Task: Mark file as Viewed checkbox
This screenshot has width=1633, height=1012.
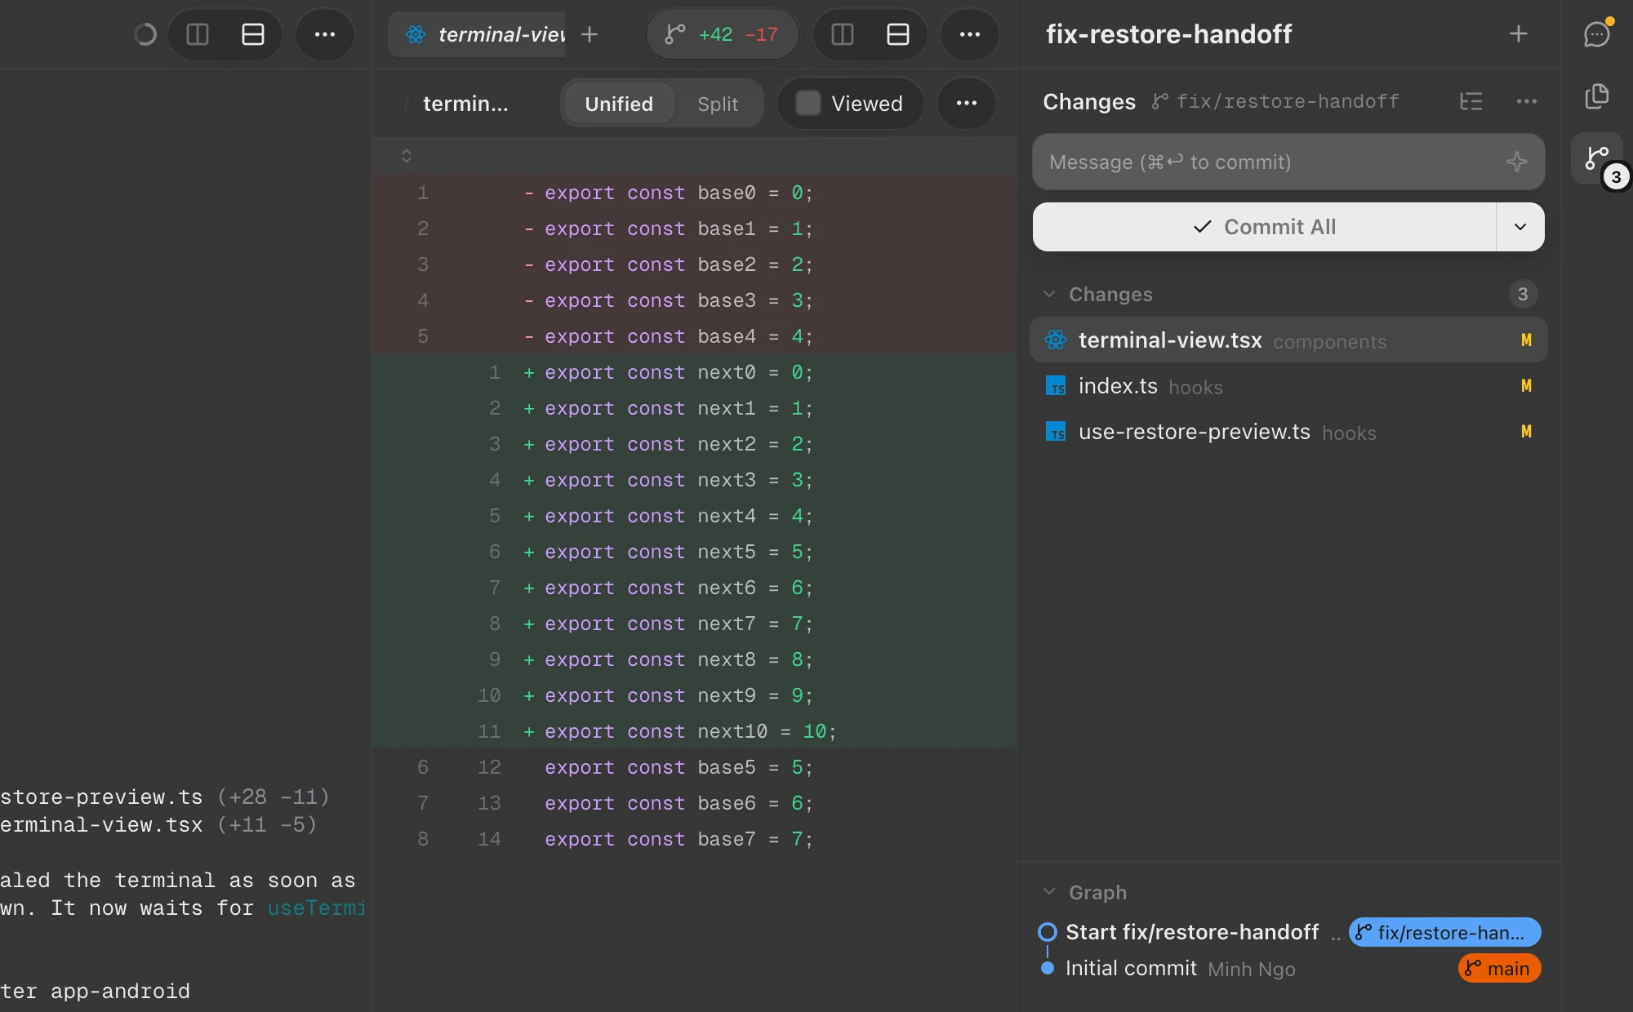Action: pos(808,103)
